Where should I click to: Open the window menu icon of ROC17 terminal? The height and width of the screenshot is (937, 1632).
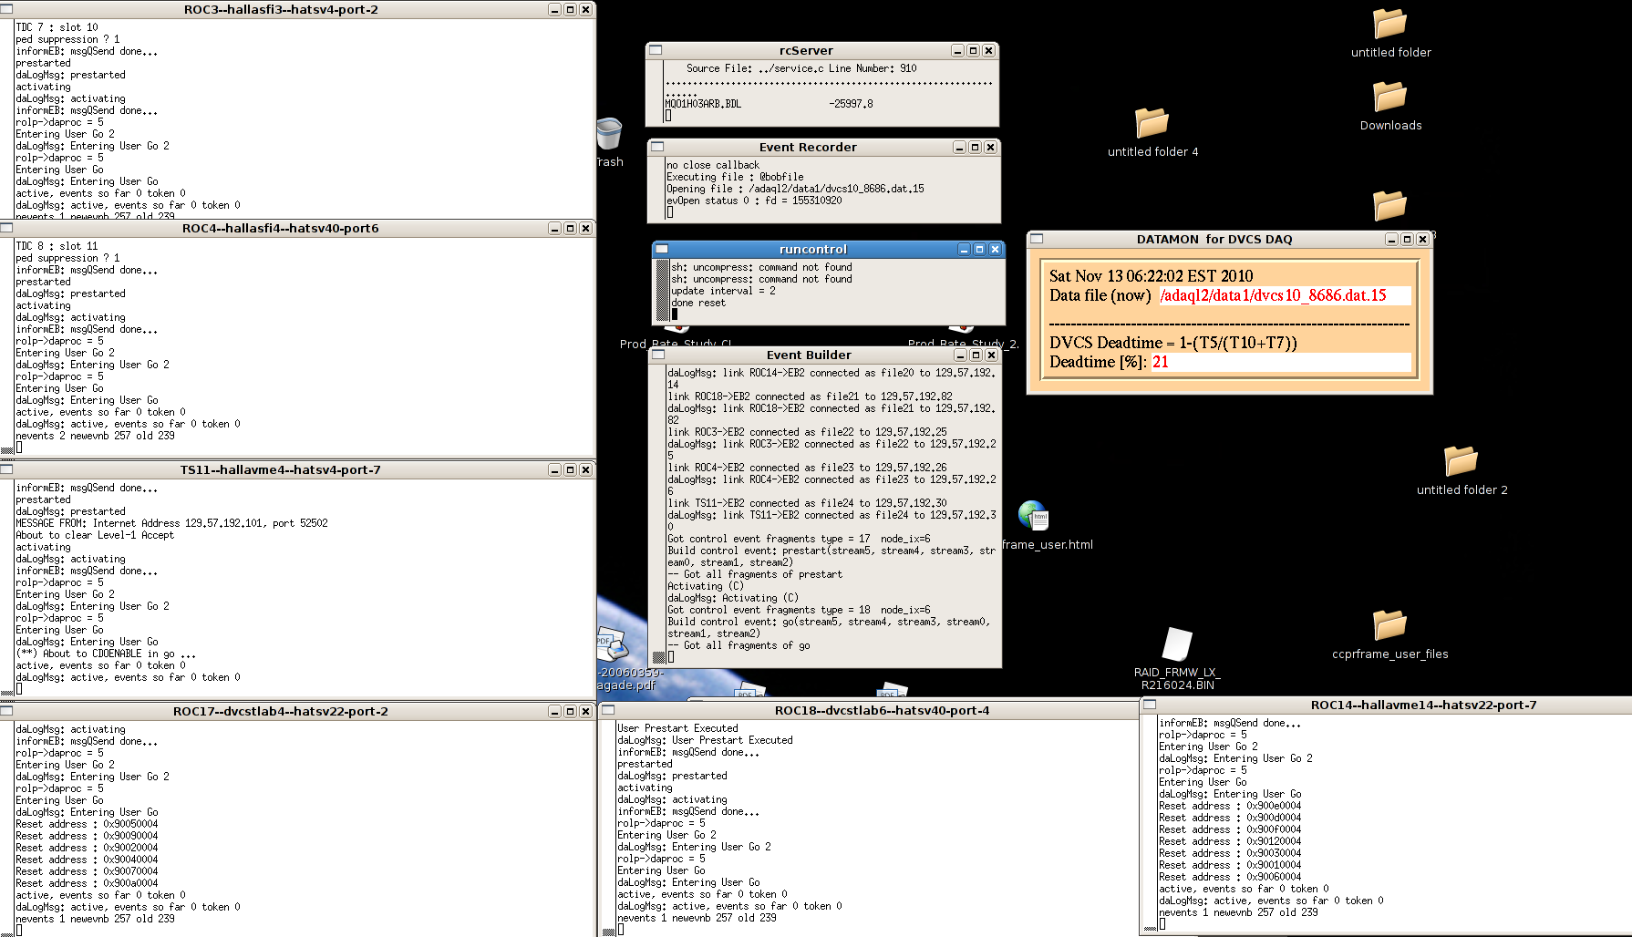6,711
